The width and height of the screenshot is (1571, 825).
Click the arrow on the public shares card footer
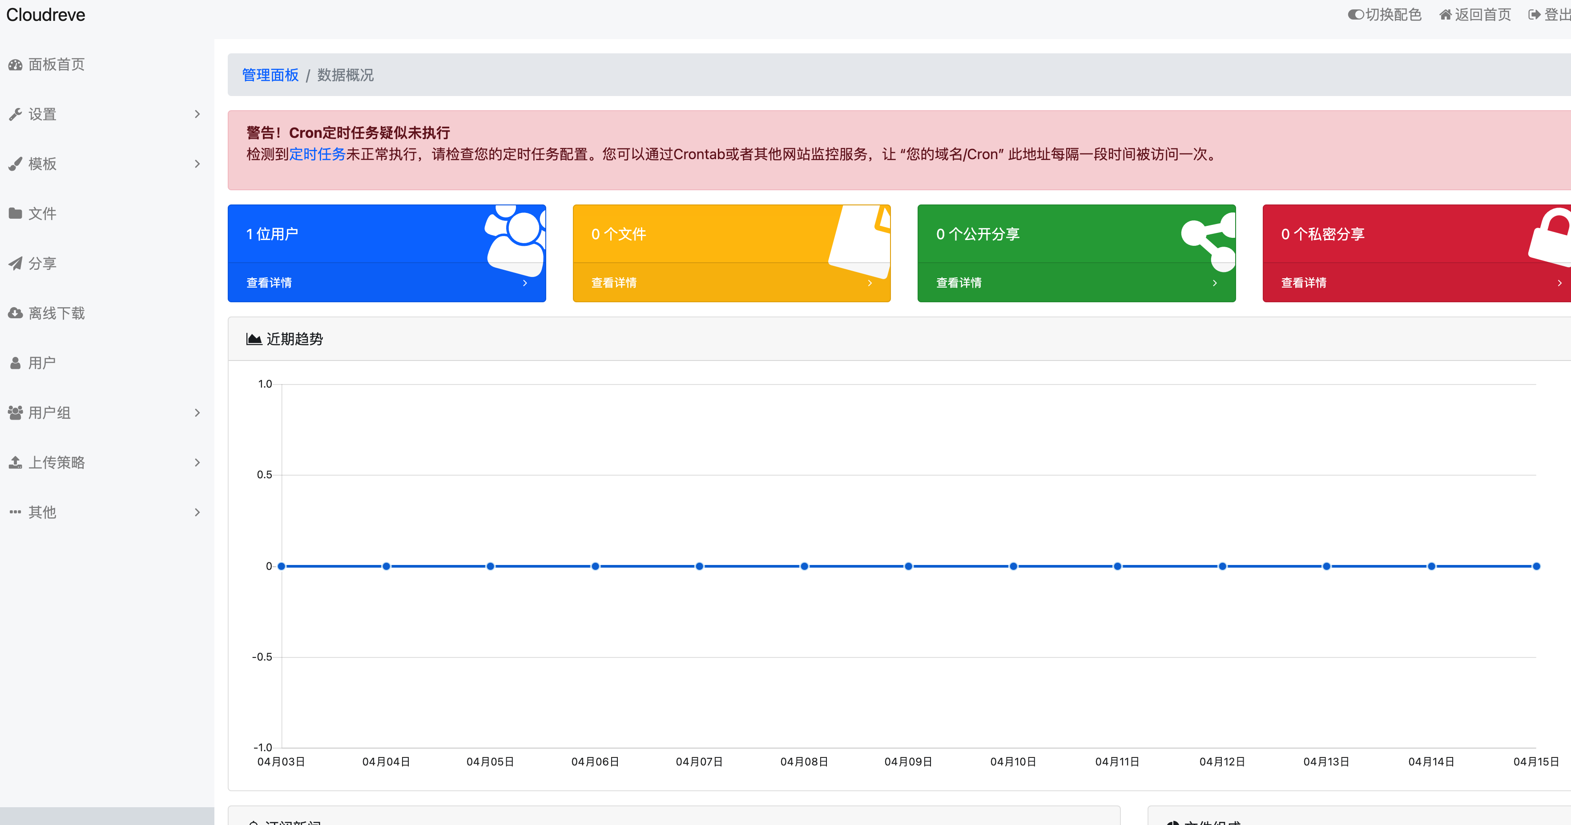tap(1215, 283)
